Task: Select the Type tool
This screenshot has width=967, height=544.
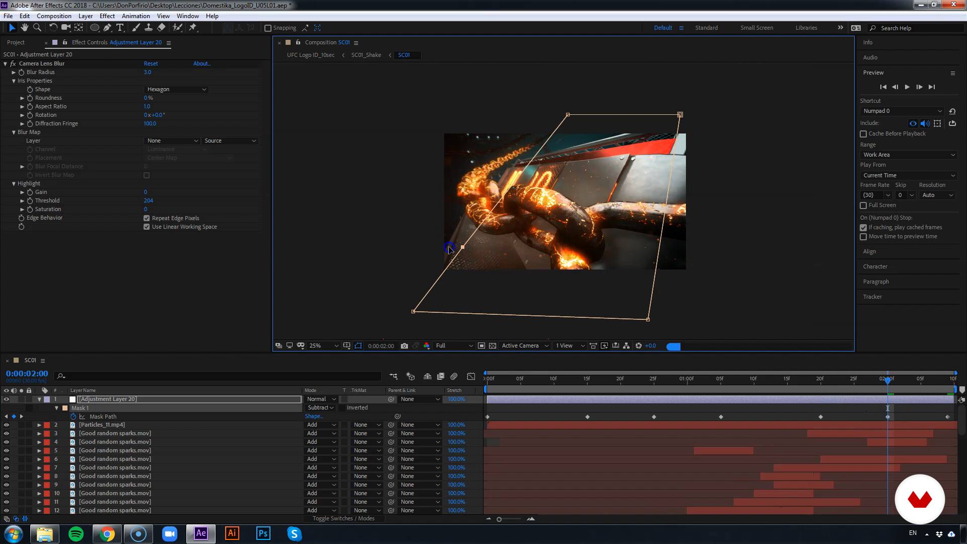Action: (x=120, y=28)
